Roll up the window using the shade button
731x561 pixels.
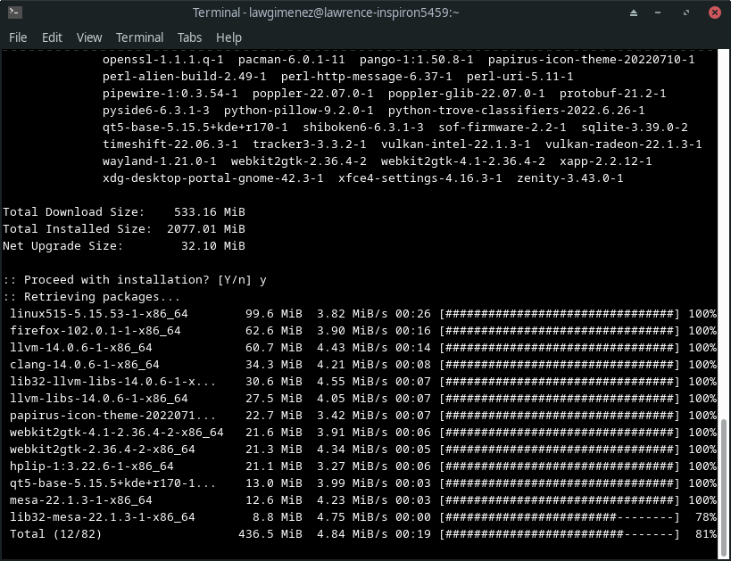click(634, 12)
